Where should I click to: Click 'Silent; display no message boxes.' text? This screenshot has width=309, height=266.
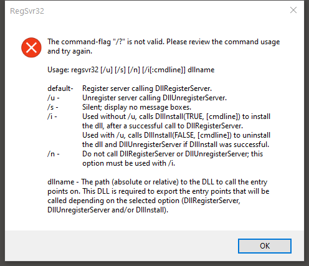tap(136, 107)
